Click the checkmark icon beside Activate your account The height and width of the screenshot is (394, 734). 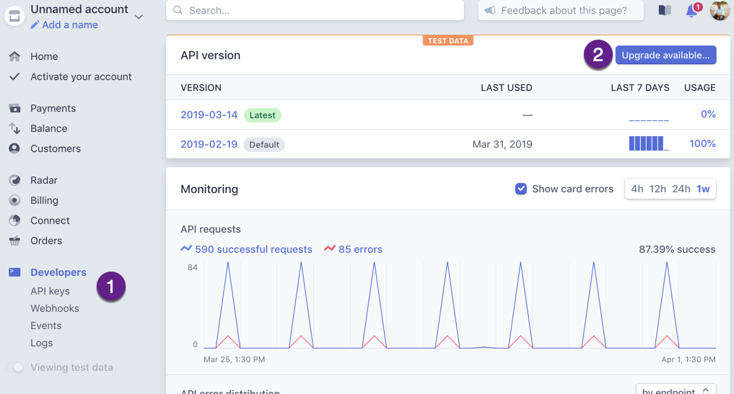14,76
